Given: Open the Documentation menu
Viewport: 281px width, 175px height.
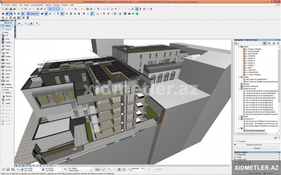Looking at the screenshot, I should 37,5.
